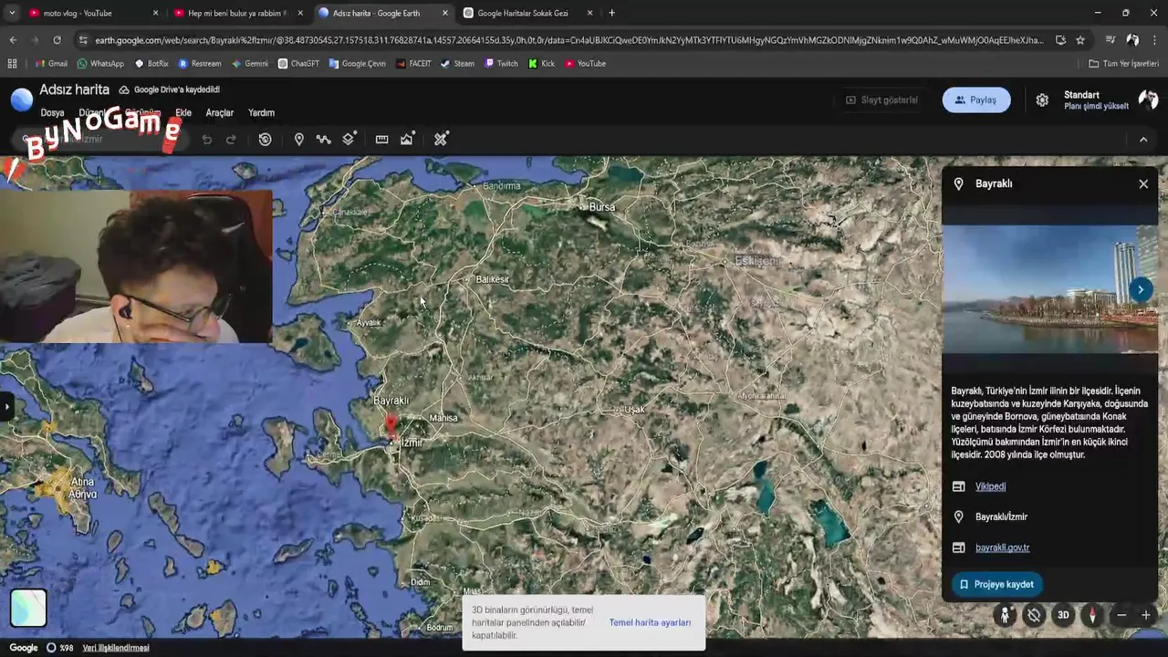Open the ChatGPT bookmark
Viewport: 1168px width, 657px height.
[298, 64]
